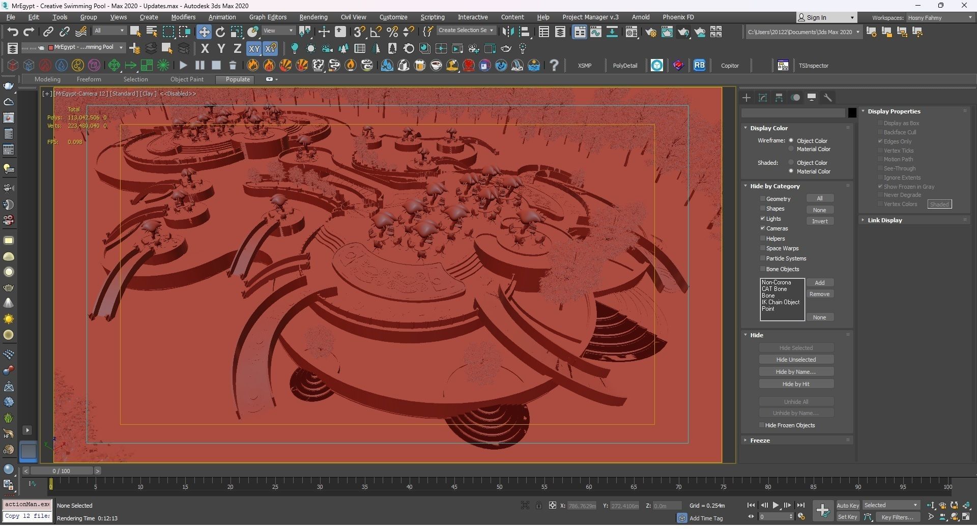Click the large Set Keys plus button
This screenshot has height=529, width=977.
pyautogui.click(x=822, y=510)
